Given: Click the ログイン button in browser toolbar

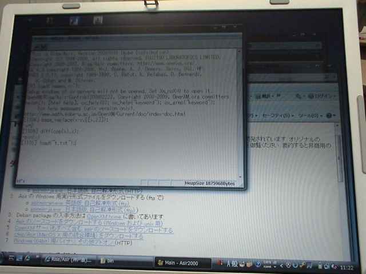Looking at the screenshot, I should coord(321,96).
